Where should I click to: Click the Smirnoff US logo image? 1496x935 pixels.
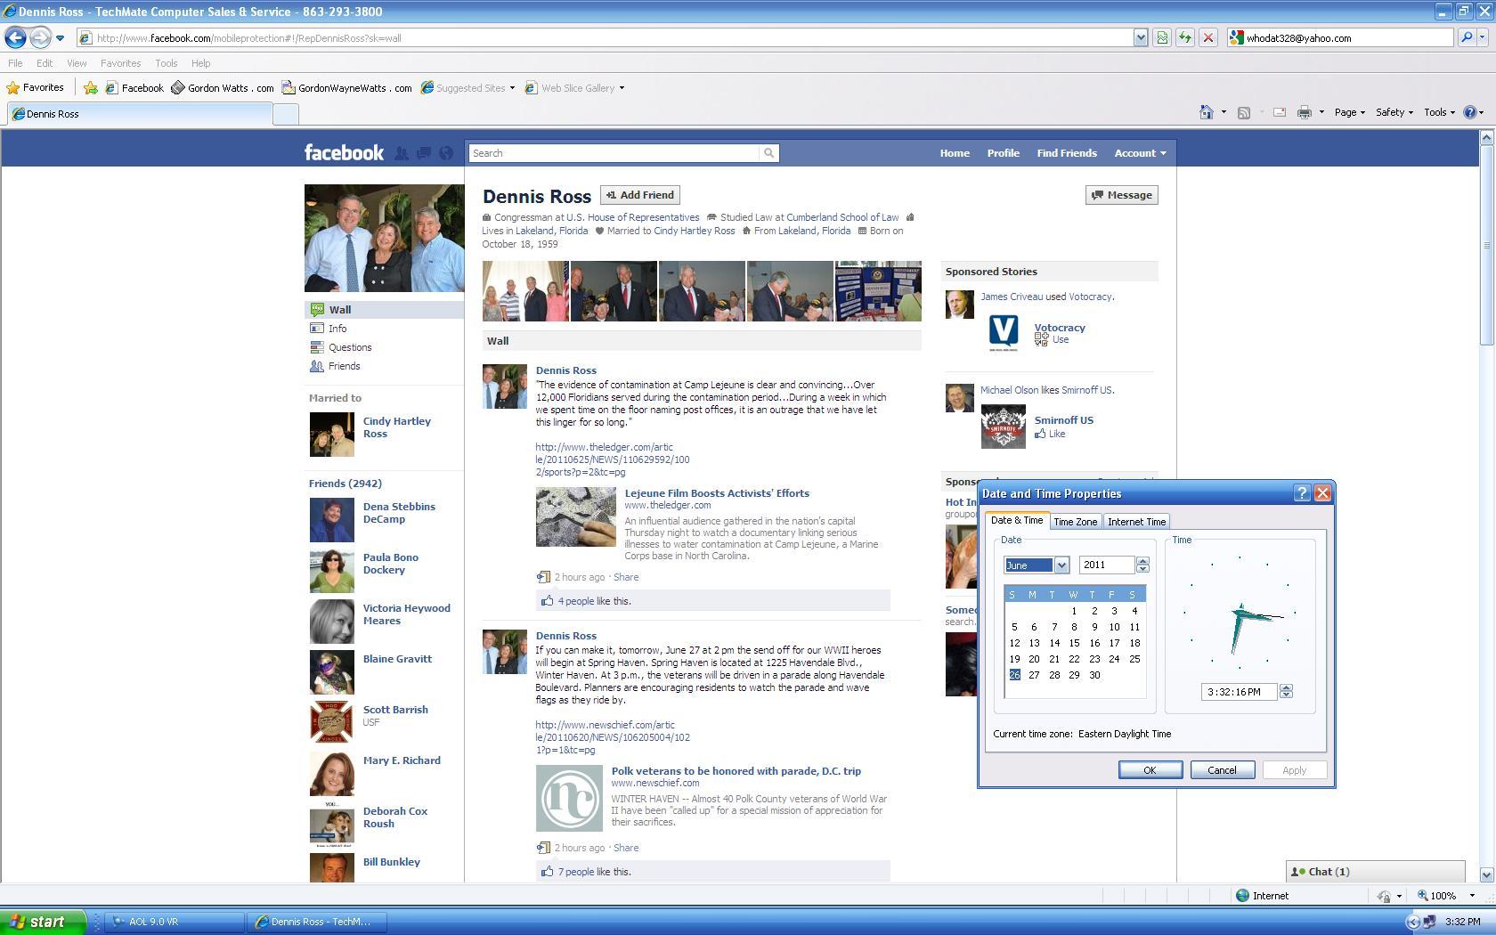click(1003, 427)
